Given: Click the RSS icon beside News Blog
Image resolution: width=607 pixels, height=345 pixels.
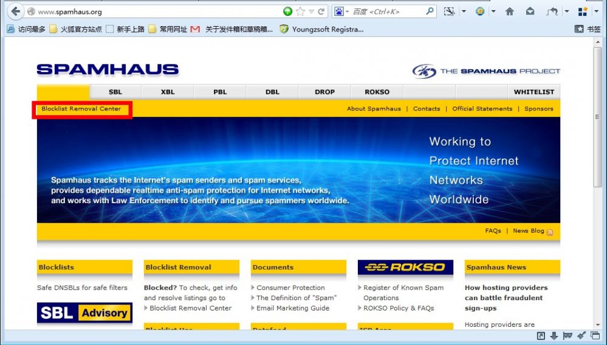Looking at the screenshot, I should (x=550, y=232).
